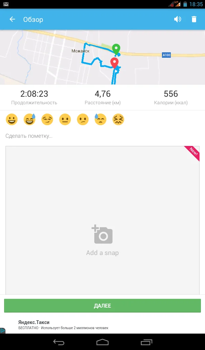Tap the Можайск label on the map

pos(80,51)
